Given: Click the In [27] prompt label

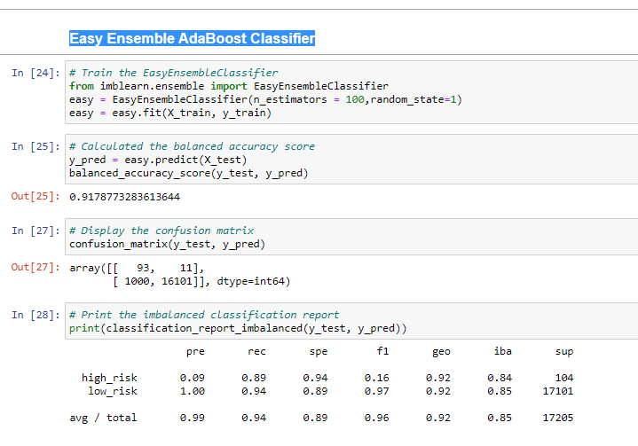Looking at the screenshot, I should point(35,231).
